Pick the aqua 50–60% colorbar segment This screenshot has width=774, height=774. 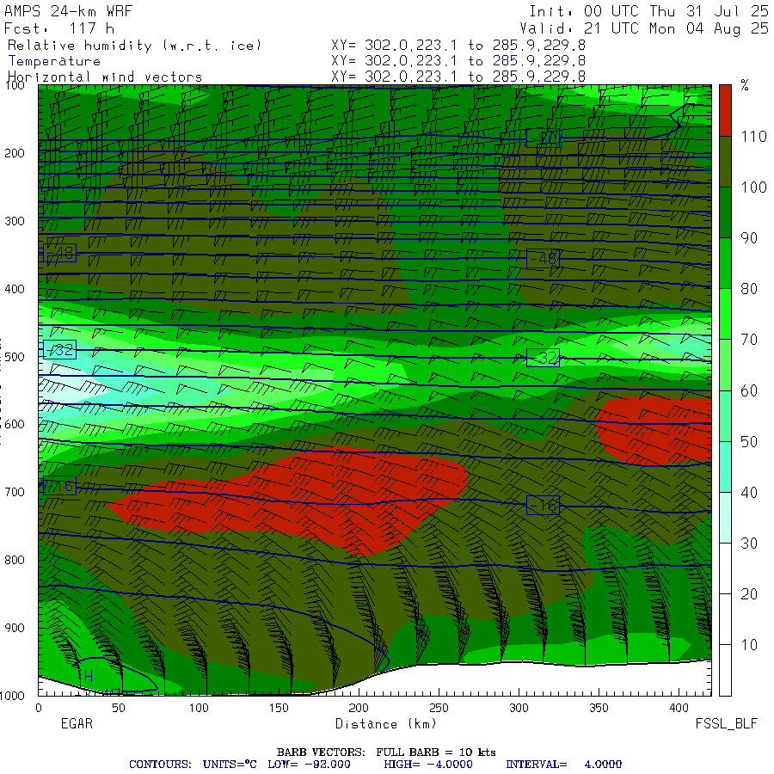(725, 416)
